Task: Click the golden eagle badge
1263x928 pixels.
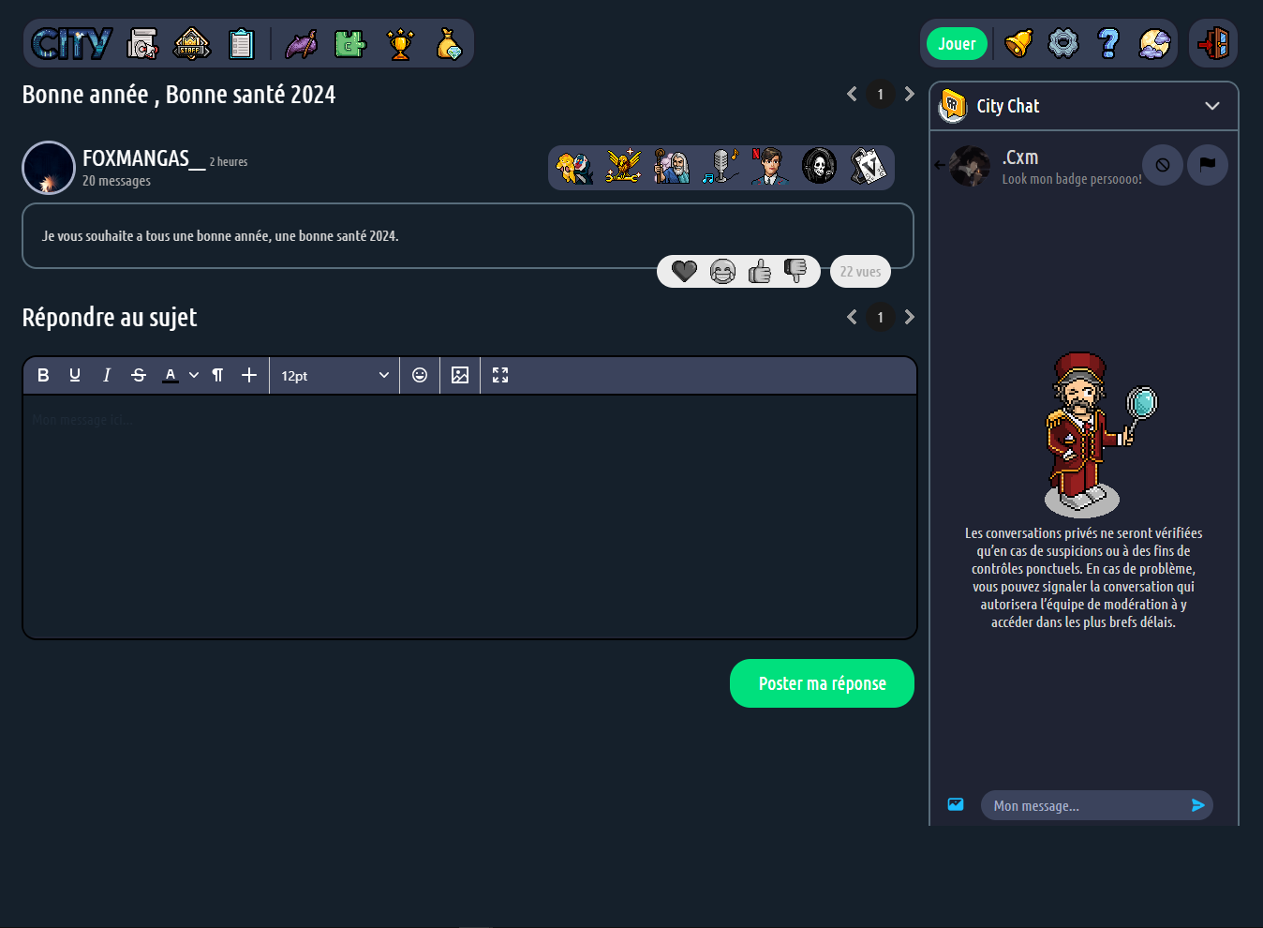Action: pos(623,167)
